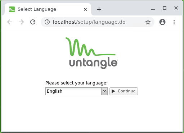
Task: View site information via the info icon
Action: point(47,22)
